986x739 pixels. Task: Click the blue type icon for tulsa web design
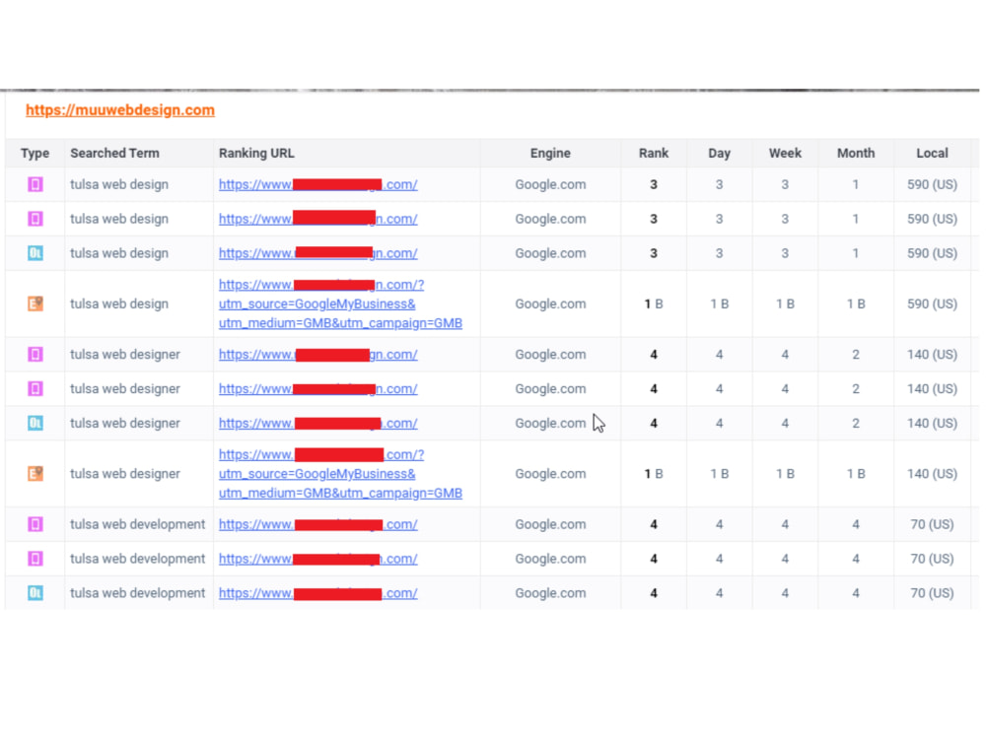click(35, 253)
